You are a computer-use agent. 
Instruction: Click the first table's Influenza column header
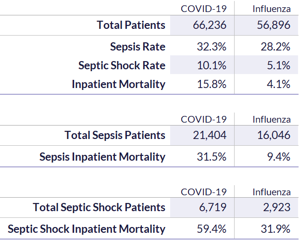coord(272,9)
